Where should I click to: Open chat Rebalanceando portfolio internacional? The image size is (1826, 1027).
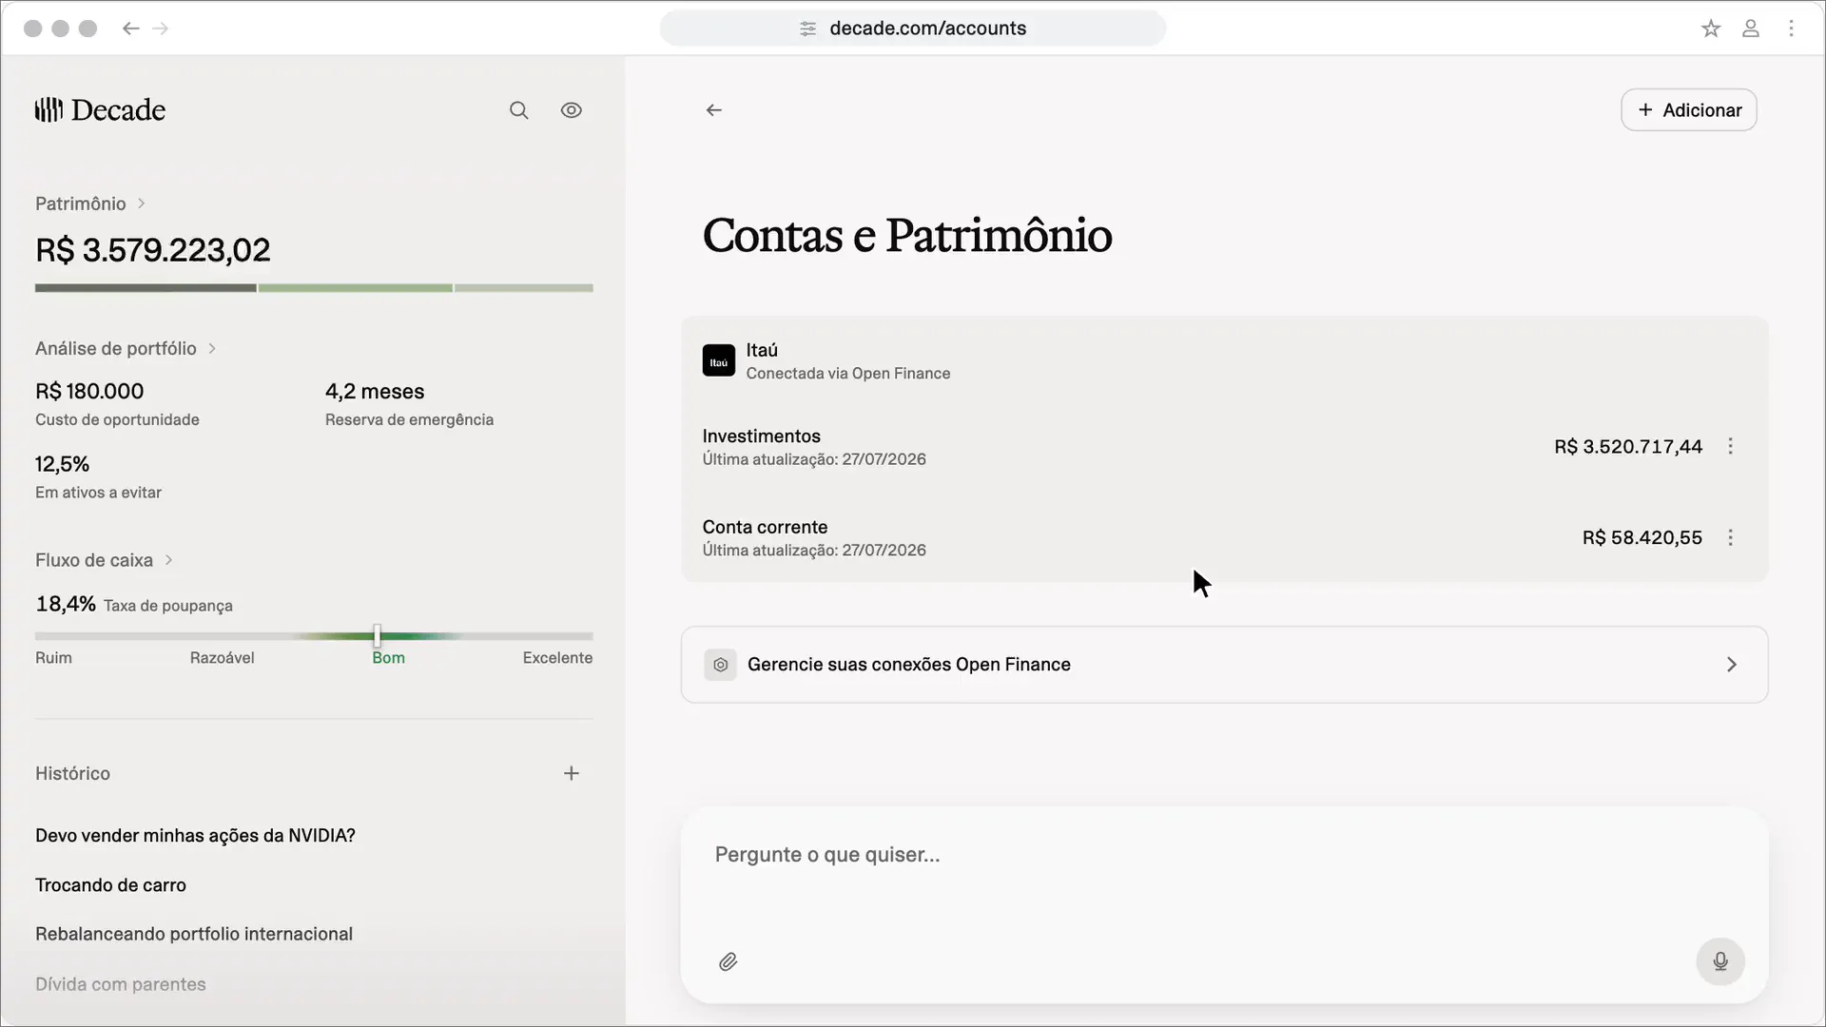pyautogui.click(x=194, y=935)
